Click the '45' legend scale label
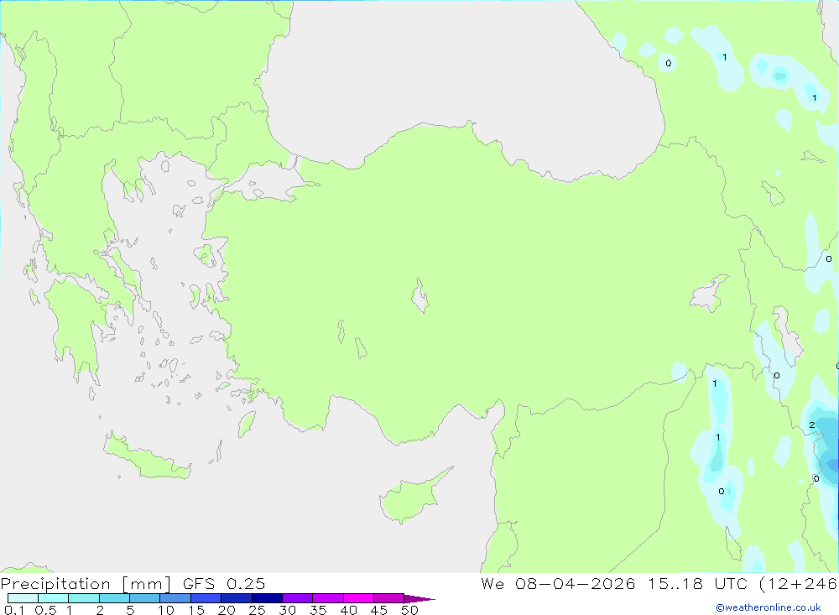 click(x=379, y=610)
